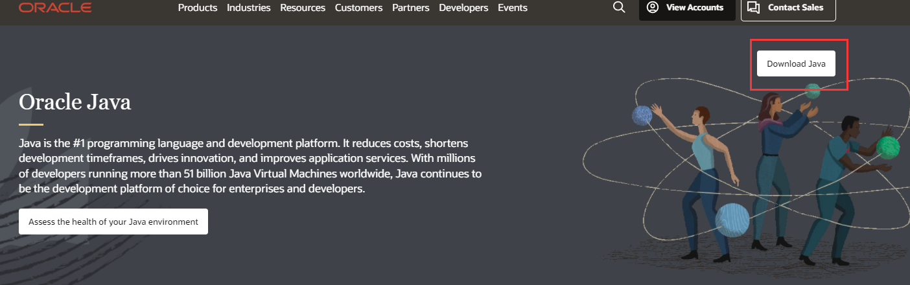
Task: Expand the Resources navigation menu
Action: tap(303, 8)
